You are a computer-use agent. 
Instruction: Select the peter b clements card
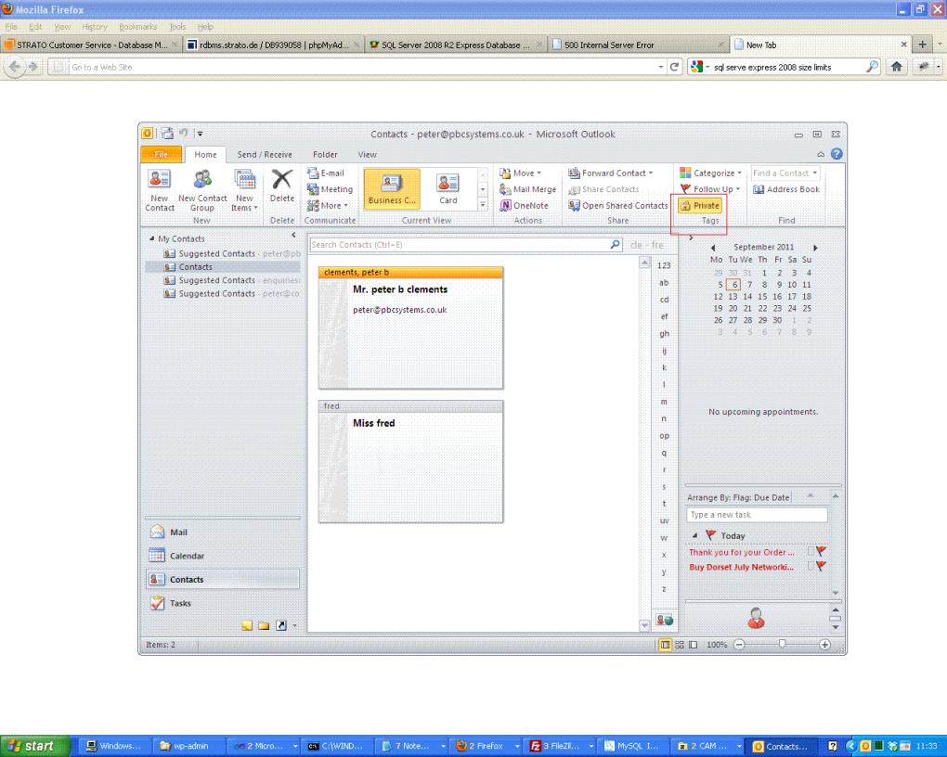[x=410, y=327]
